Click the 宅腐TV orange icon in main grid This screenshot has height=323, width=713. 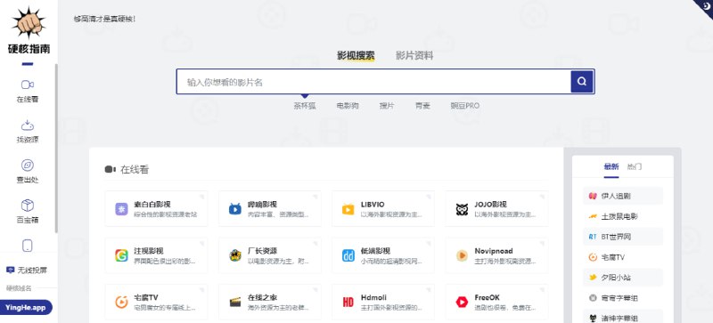point(121,303)
